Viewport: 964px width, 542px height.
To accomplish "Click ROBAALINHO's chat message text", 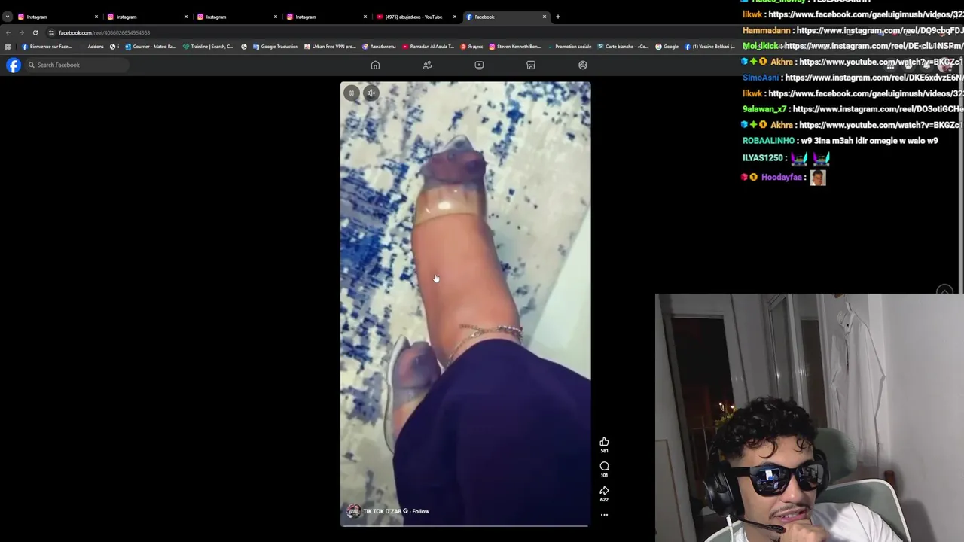I will click(x=869, y=141).
